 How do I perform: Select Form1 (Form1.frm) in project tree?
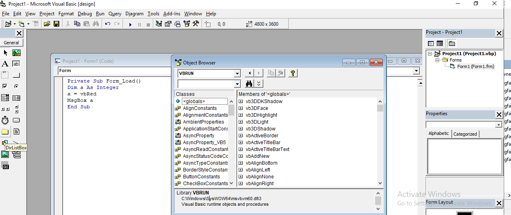(476, 66)
